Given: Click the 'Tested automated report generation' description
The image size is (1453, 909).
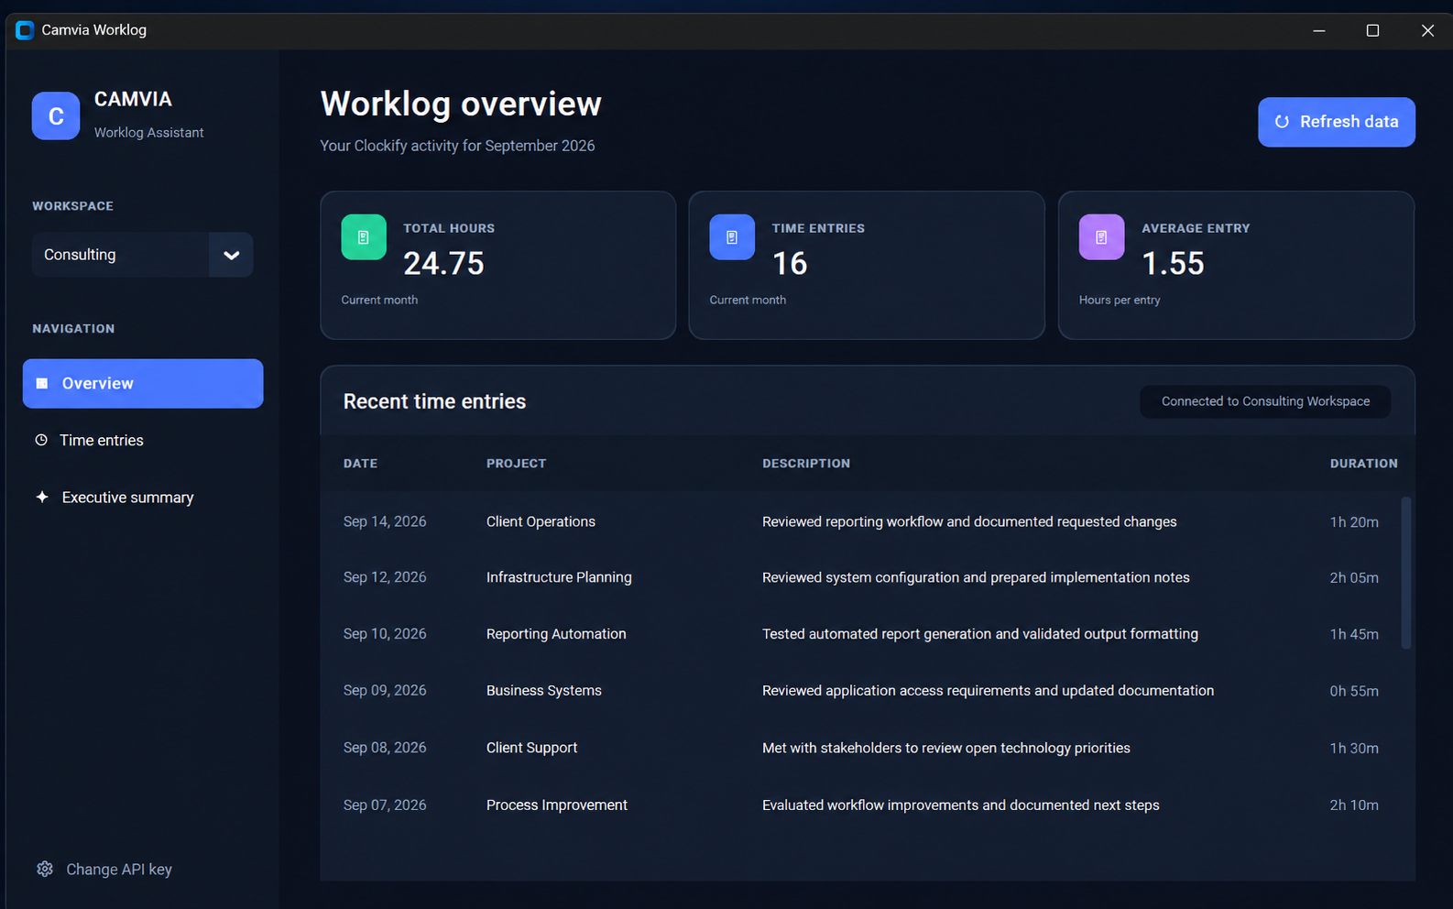Looking at the screenshot, I should point(980,634).
